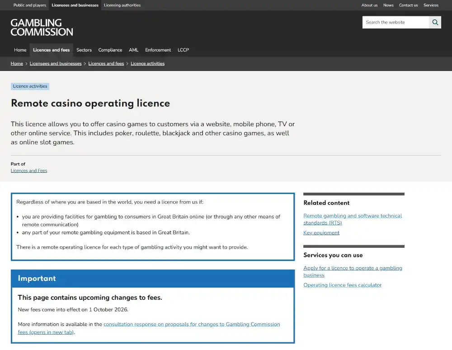The image size is (452, 350).
Task: Open Licences and Fees under Part of
Action: pyautogui.click(x=29, y=170)
